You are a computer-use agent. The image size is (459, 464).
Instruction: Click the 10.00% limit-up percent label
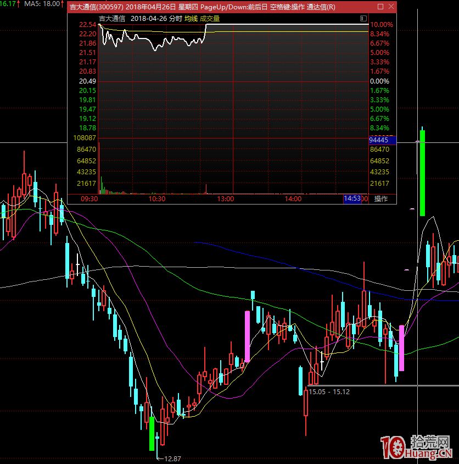click(x=382, y=25)
